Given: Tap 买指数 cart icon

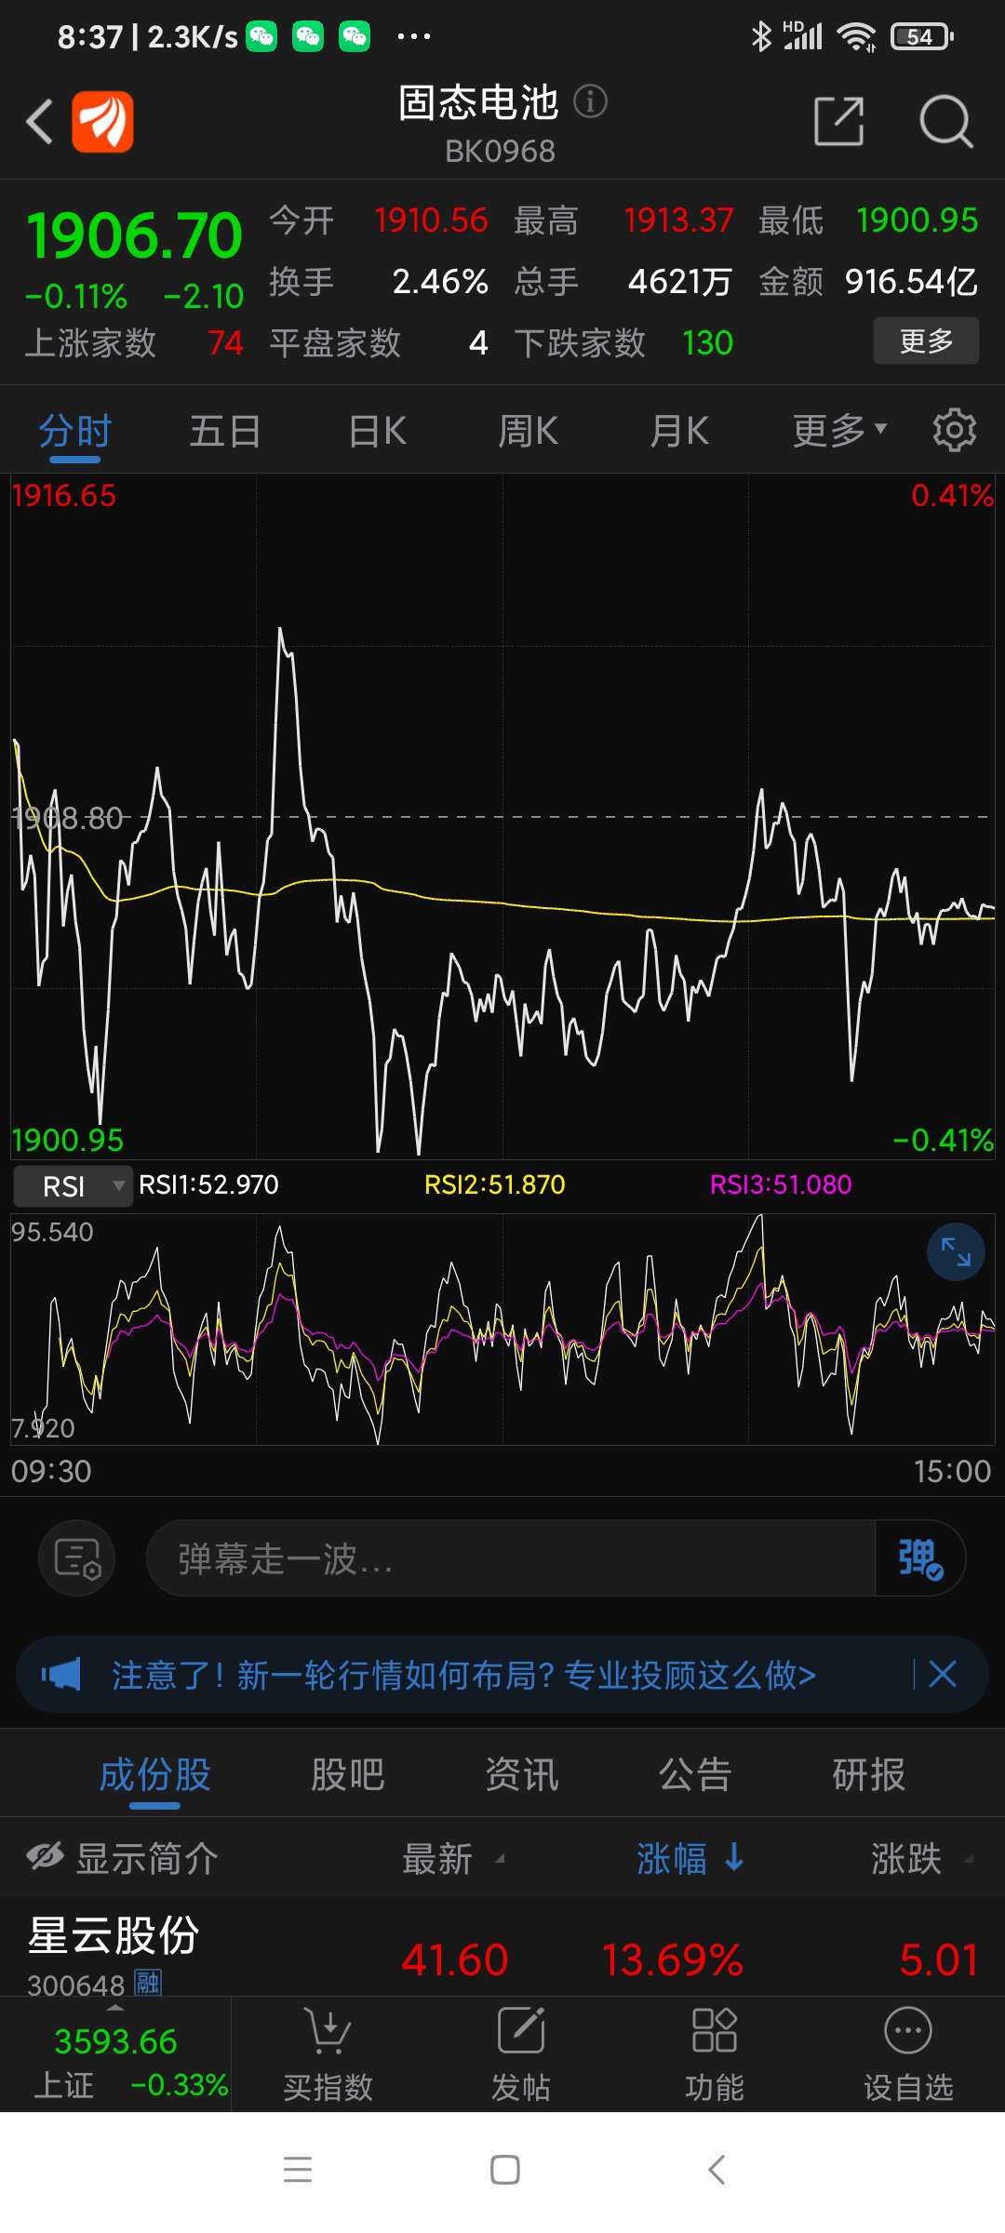Looking at the screenshot, I should 328,2030.
